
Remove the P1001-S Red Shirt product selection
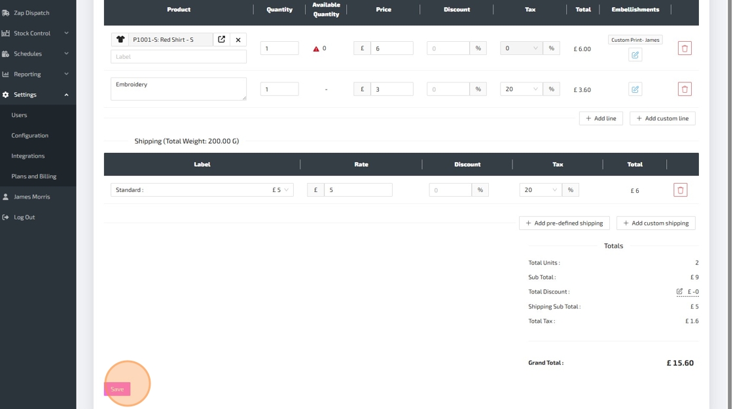pyautogui.click(x=238, y=40)
